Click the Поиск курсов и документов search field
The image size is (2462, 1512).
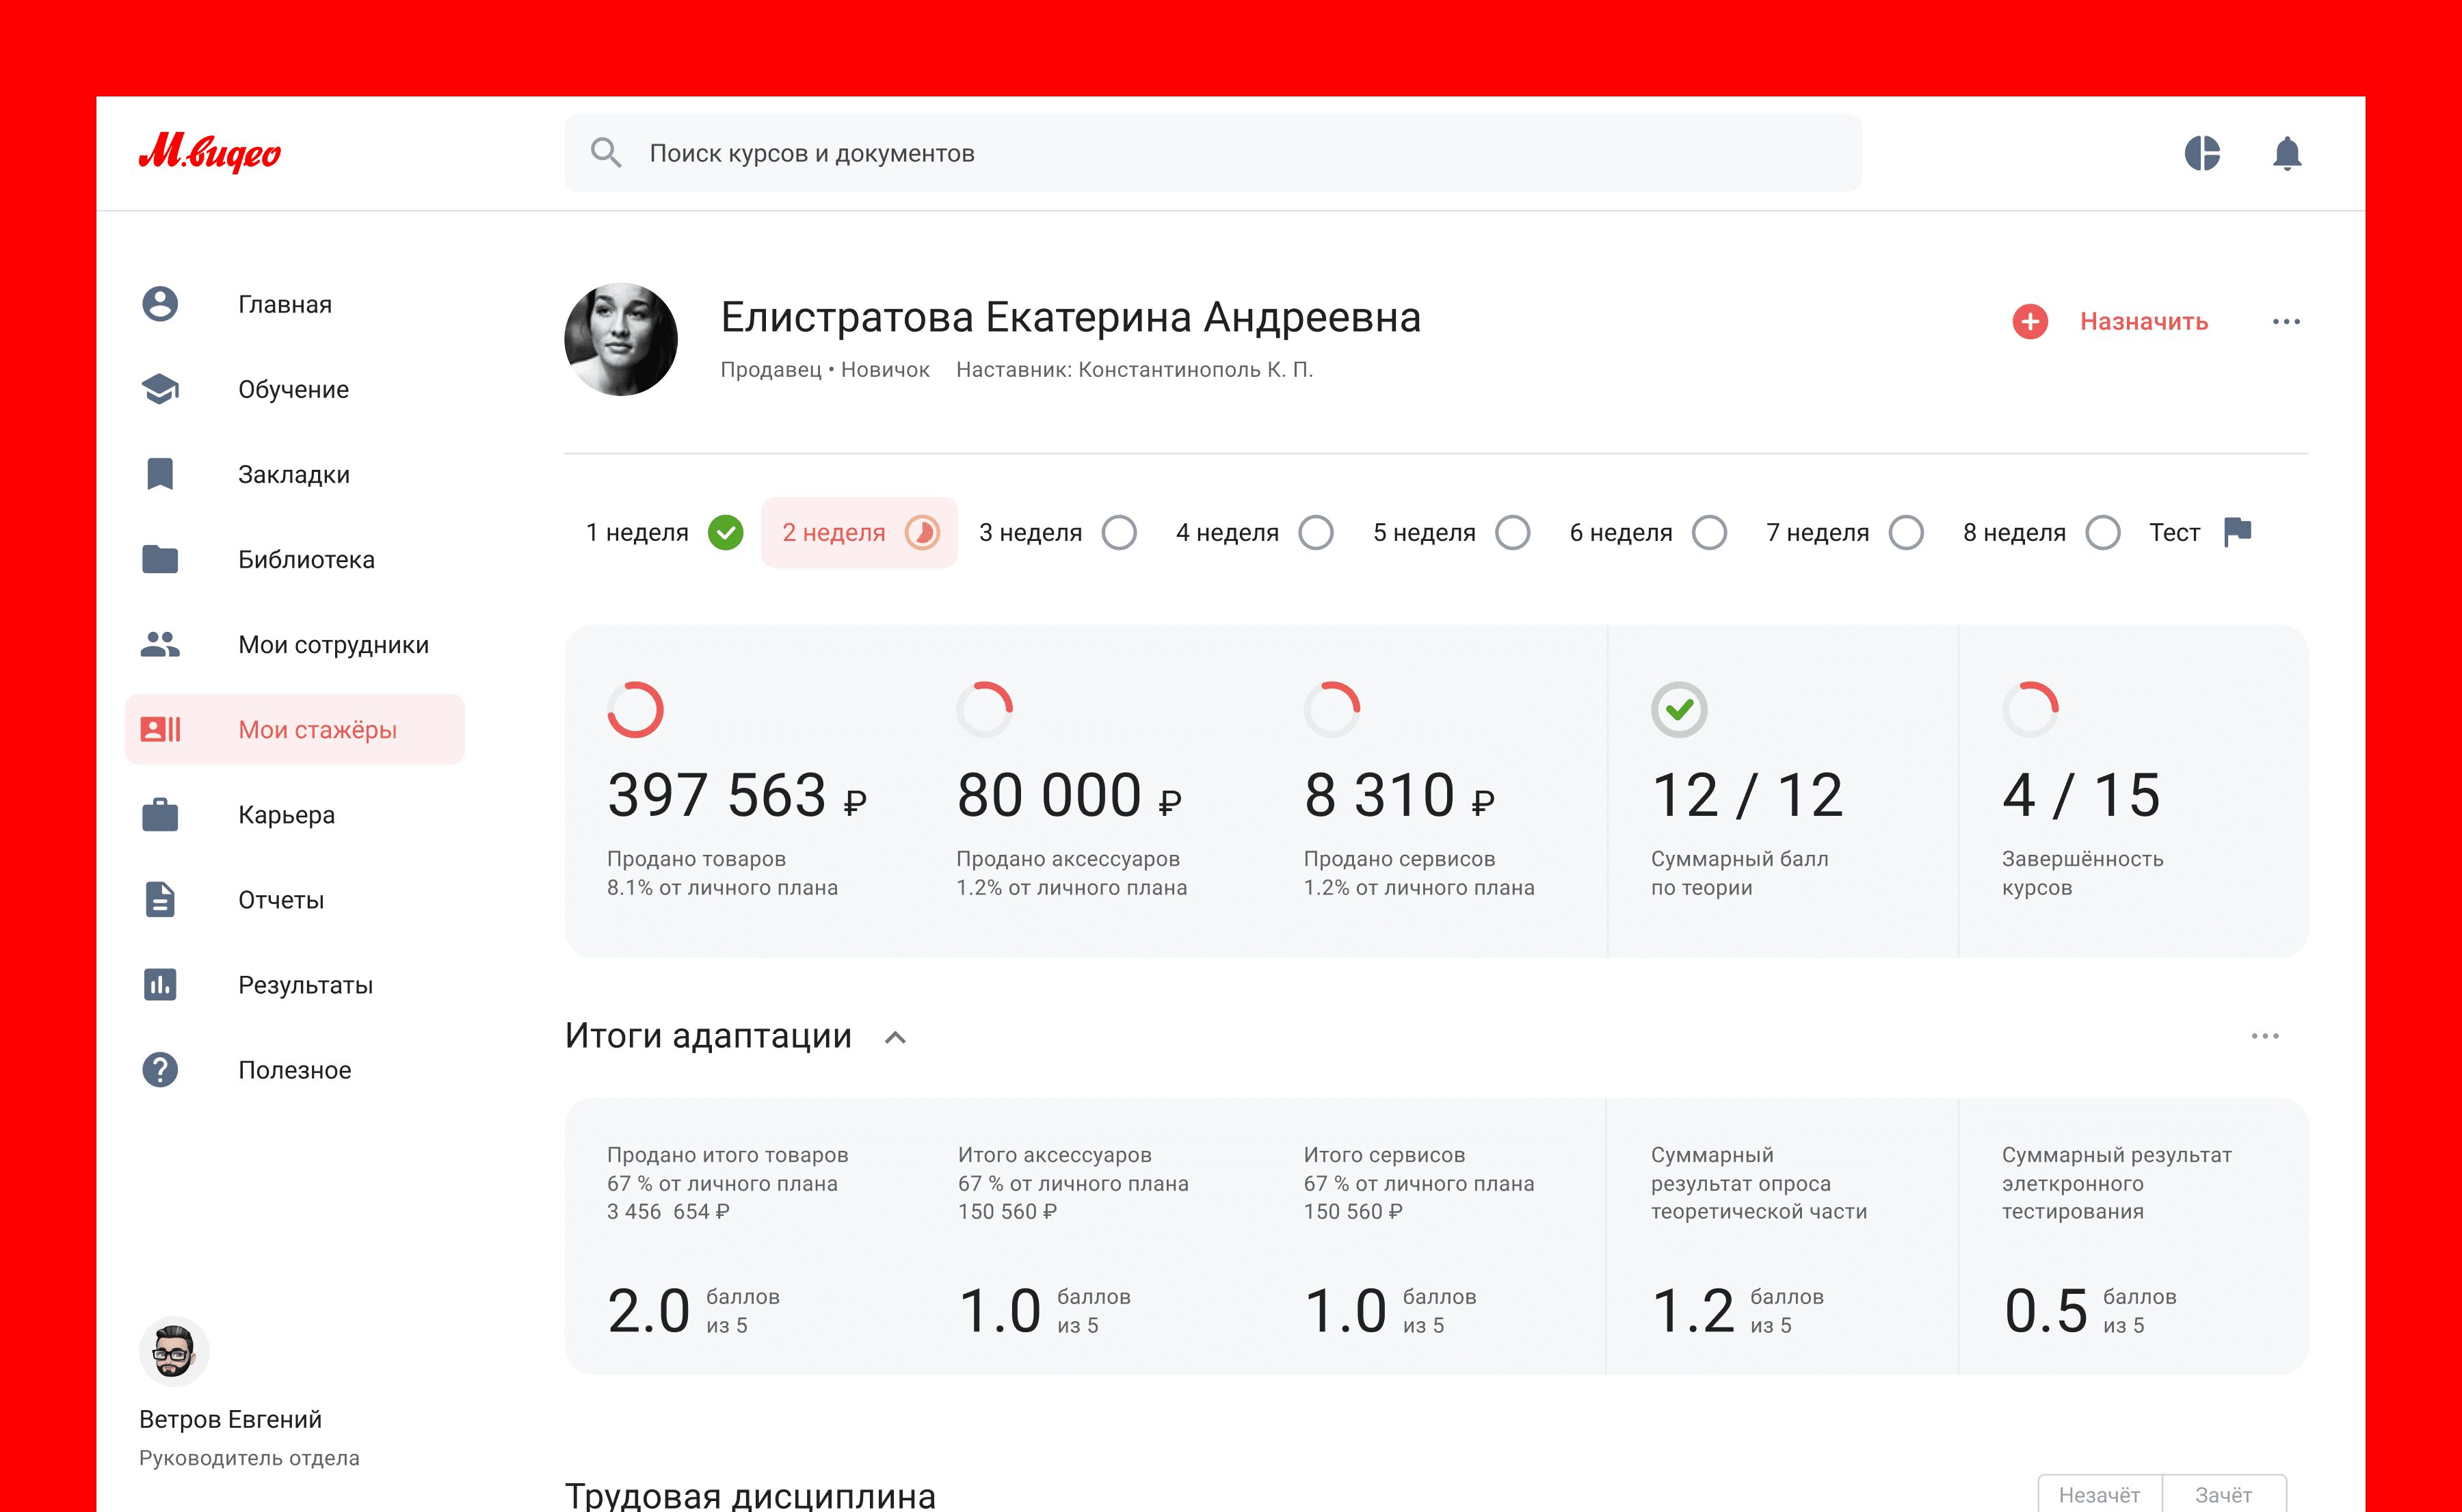(1212, 153)
